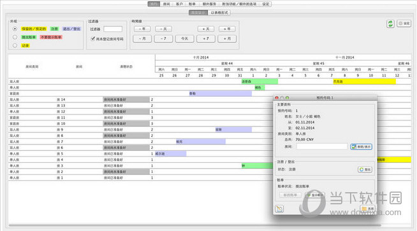Select yellow booking bar in top 双人房 row
417x231 pixels.
point(364,81)
